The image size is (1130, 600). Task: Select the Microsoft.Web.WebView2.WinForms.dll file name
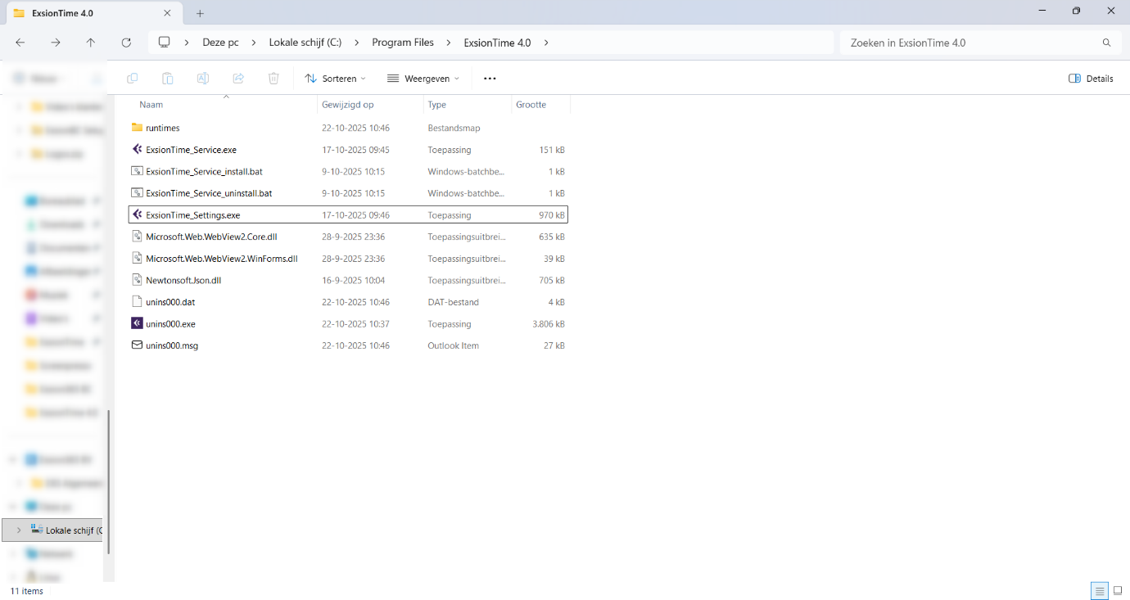(222, 259)
